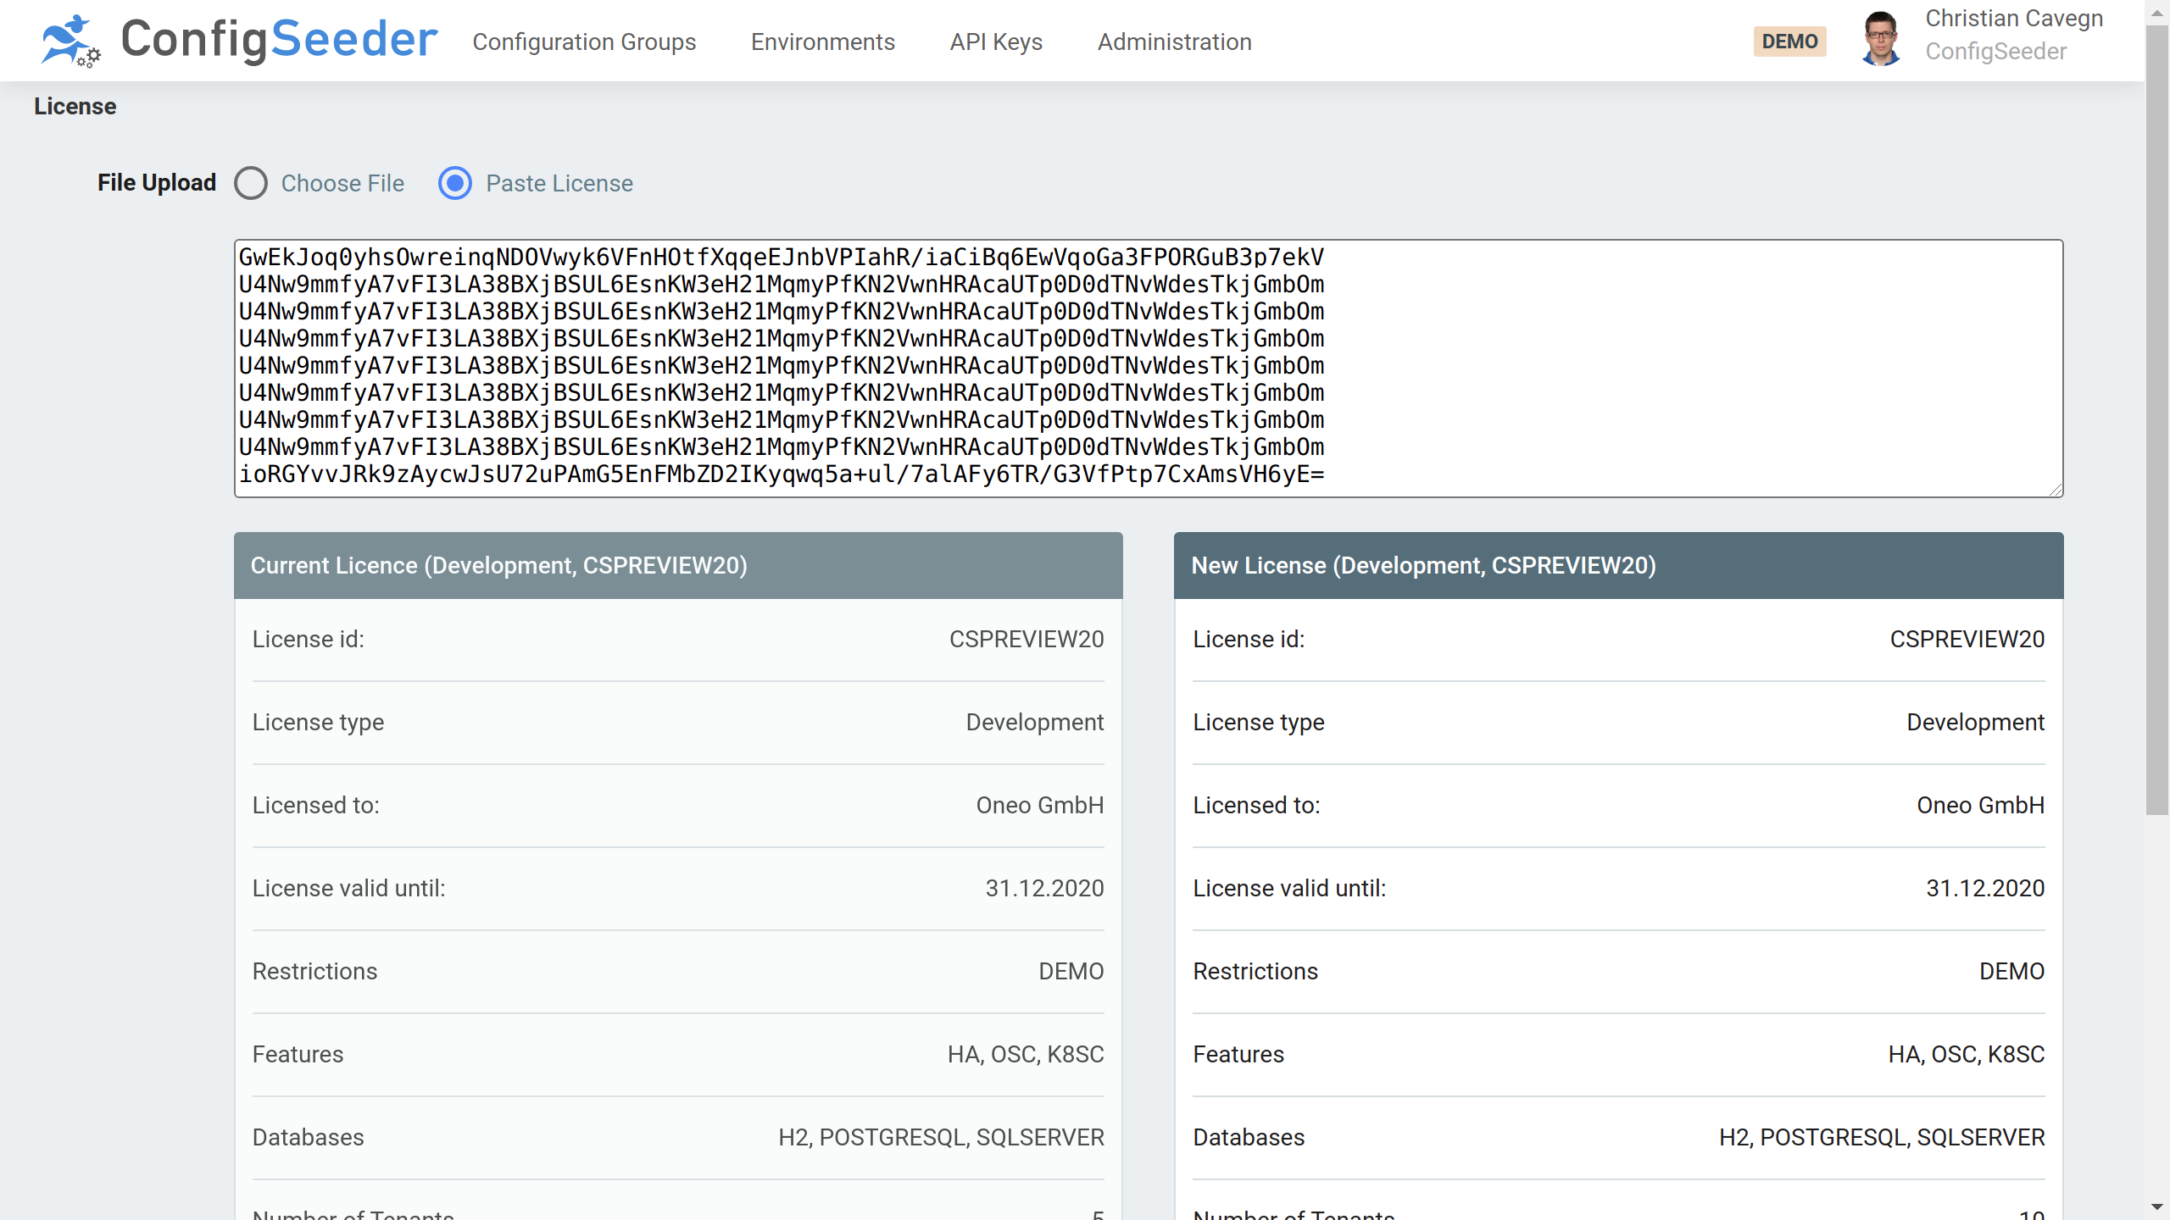Click the vertical page scrollbar thumb
Viewport: 2170px width, 1220px height.
coord(2157,419)
